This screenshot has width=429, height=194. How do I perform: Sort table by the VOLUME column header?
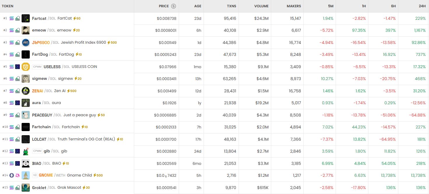coord(261,6)
